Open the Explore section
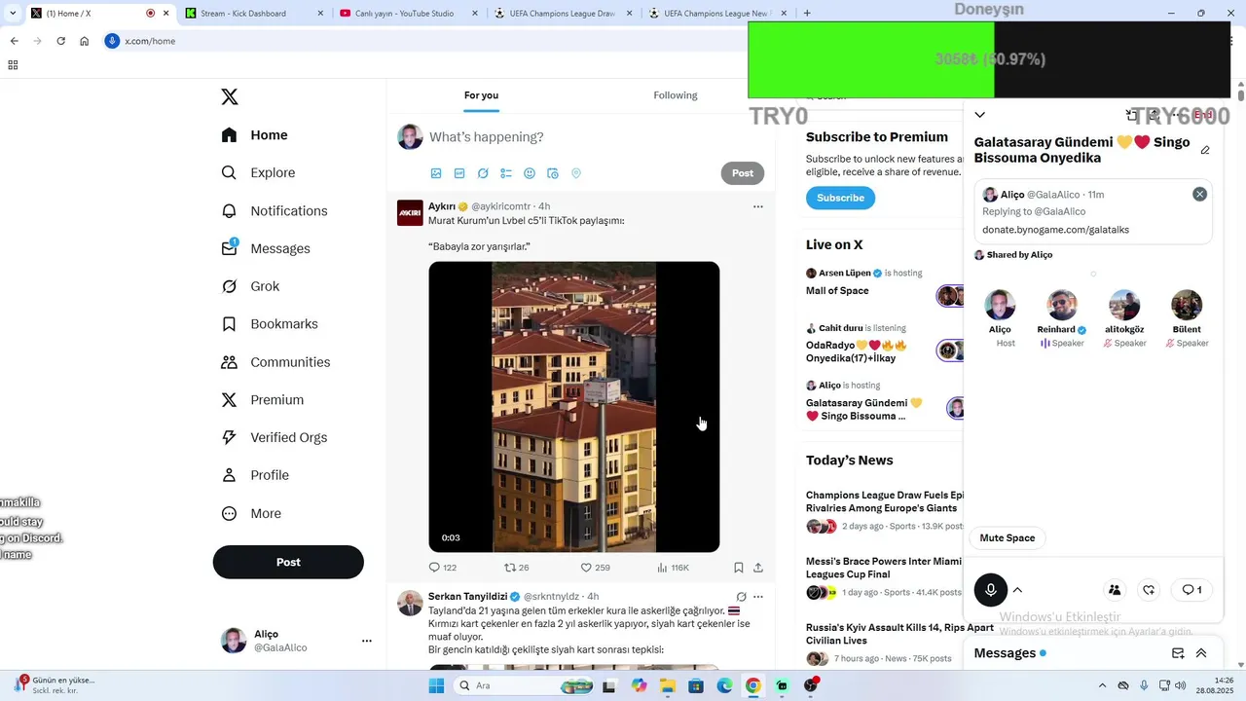The width and height of the screenshot is (1246, 701). coord(258,172)
